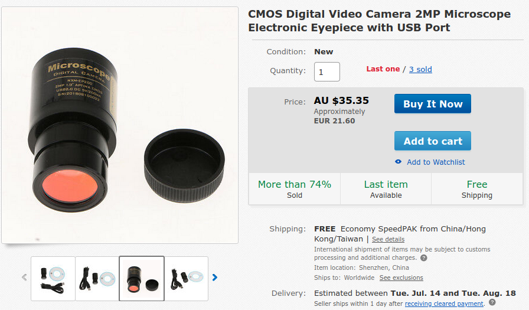Click the help icon after customs charges note
529x310 pixels.
[423, 258]
